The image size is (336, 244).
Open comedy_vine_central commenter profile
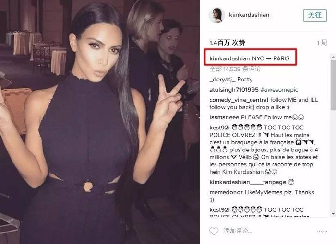(239, 100)
